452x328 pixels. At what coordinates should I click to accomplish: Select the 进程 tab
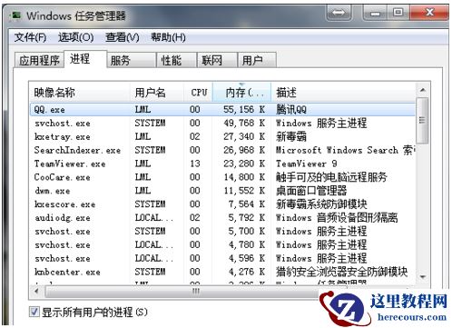[85, 59]
